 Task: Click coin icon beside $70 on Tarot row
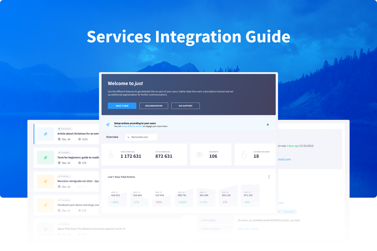79,163
